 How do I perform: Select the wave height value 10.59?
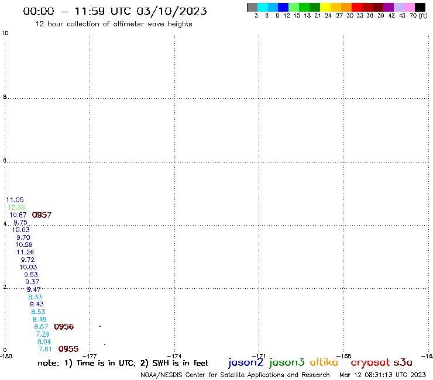pyautogui.click(x=24, y=244)
